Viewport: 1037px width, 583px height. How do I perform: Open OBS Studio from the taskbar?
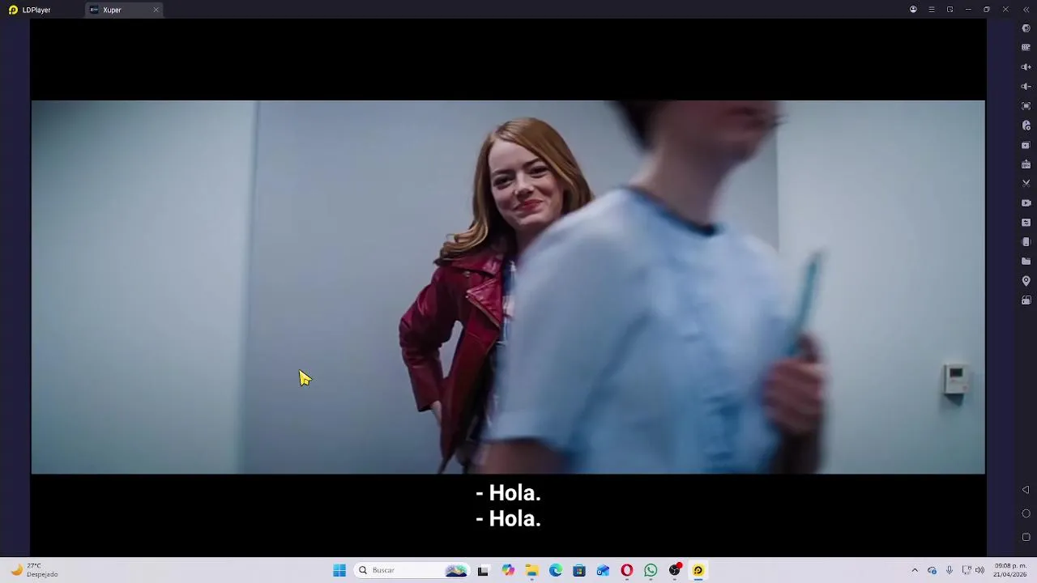(675, 570)
